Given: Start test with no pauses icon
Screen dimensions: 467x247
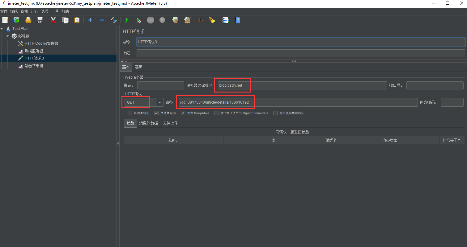Looking at the screenshot, I should pos(139,20).
